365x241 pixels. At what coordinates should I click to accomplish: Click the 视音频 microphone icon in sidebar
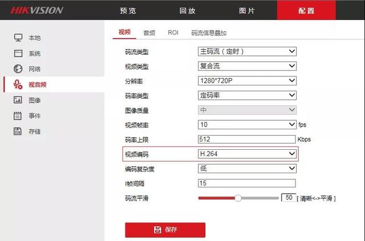click(x=18, y=84)
